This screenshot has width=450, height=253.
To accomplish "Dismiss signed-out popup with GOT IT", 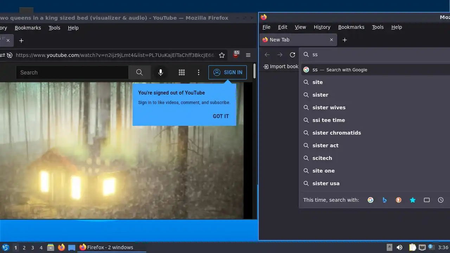I will [x=221, y=116].
